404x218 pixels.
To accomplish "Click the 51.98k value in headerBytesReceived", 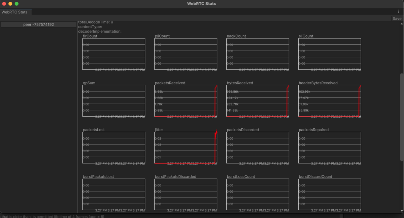I will (x=304, y=104).
